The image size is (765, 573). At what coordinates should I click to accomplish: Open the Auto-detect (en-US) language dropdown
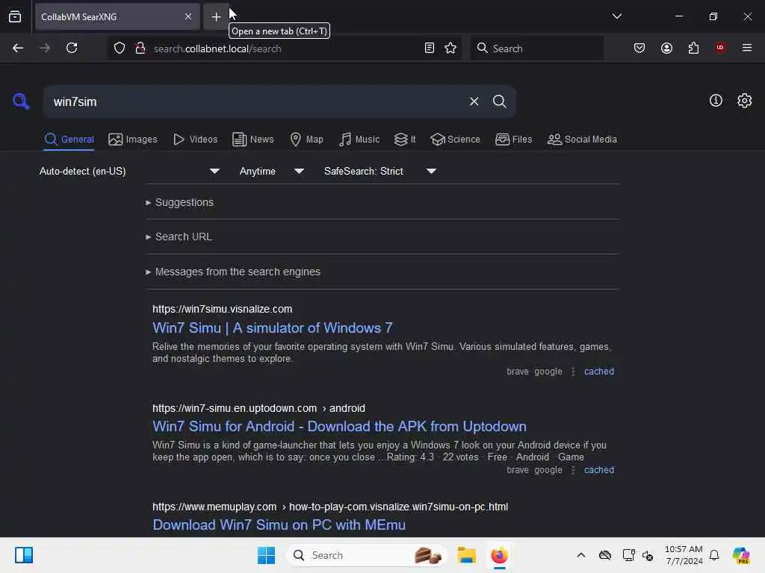point(129,171)
